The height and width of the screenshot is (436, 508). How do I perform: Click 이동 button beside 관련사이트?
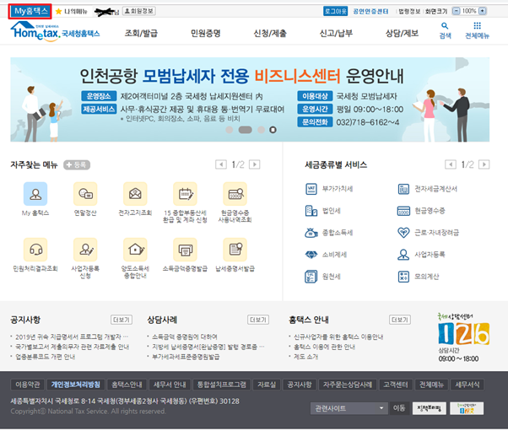pos(399,408)
